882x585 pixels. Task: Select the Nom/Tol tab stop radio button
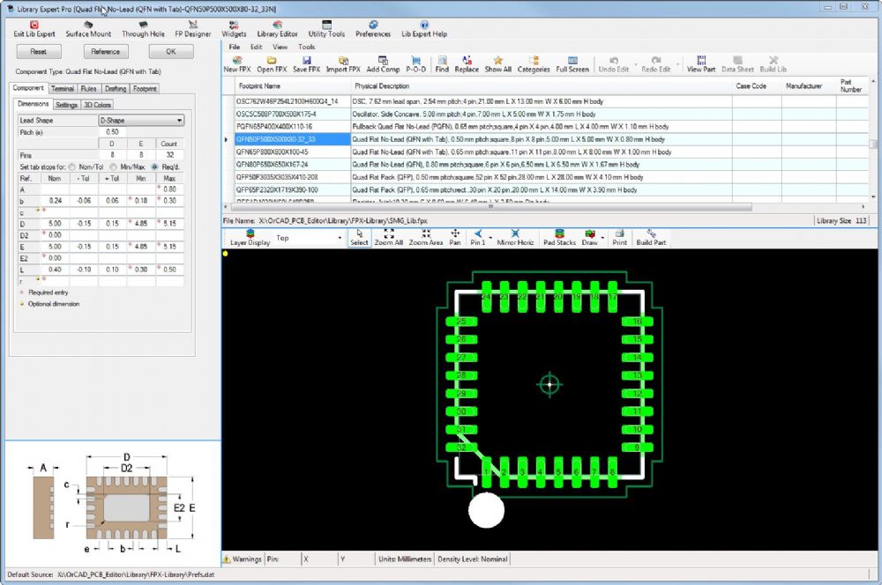[x=71, y=167]
